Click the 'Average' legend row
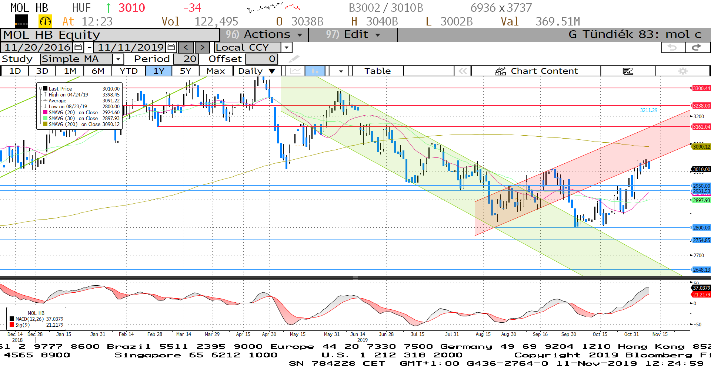 pyautogui.click(x=81, y=101)
